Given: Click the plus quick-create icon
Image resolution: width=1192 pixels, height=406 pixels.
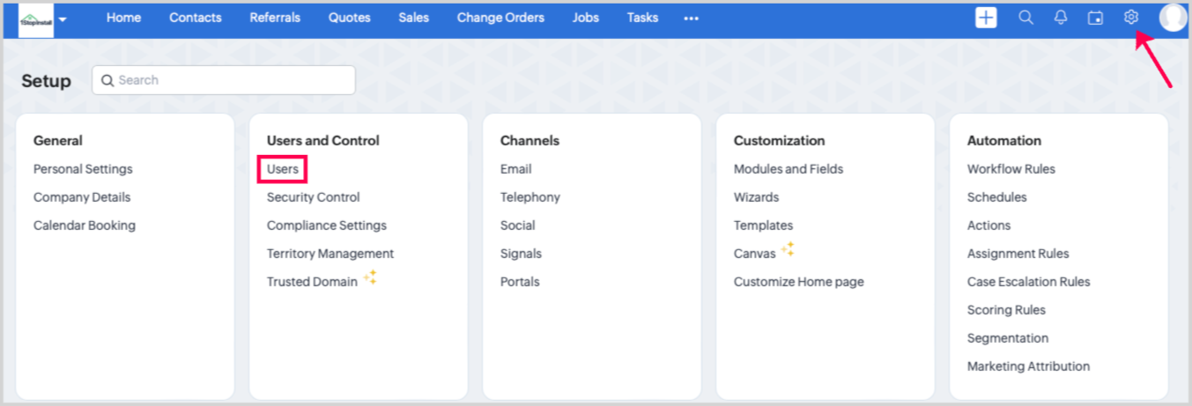Looking at the screenshot, I should coord(986,18).
